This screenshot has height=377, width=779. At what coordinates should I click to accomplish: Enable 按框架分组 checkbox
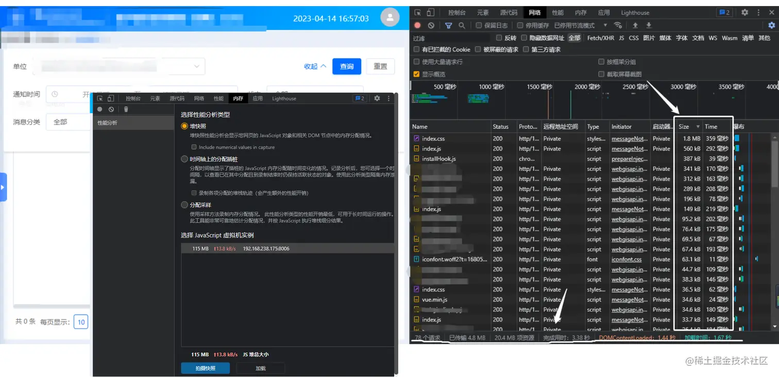coord(601,62)
